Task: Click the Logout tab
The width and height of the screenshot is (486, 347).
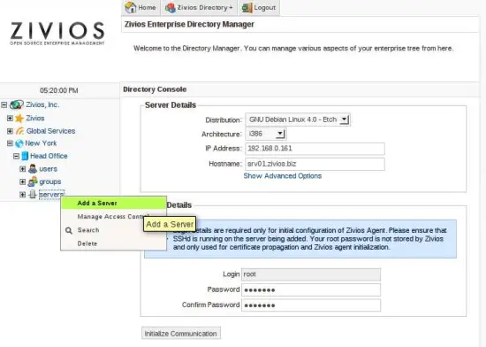Action: point(259,7)
